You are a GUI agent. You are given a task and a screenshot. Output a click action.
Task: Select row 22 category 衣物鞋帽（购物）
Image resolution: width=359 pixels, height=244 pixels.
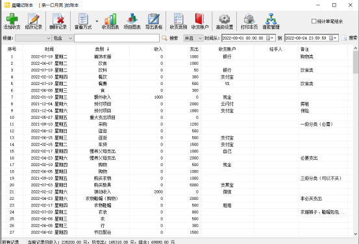click(x=102, y=199)
